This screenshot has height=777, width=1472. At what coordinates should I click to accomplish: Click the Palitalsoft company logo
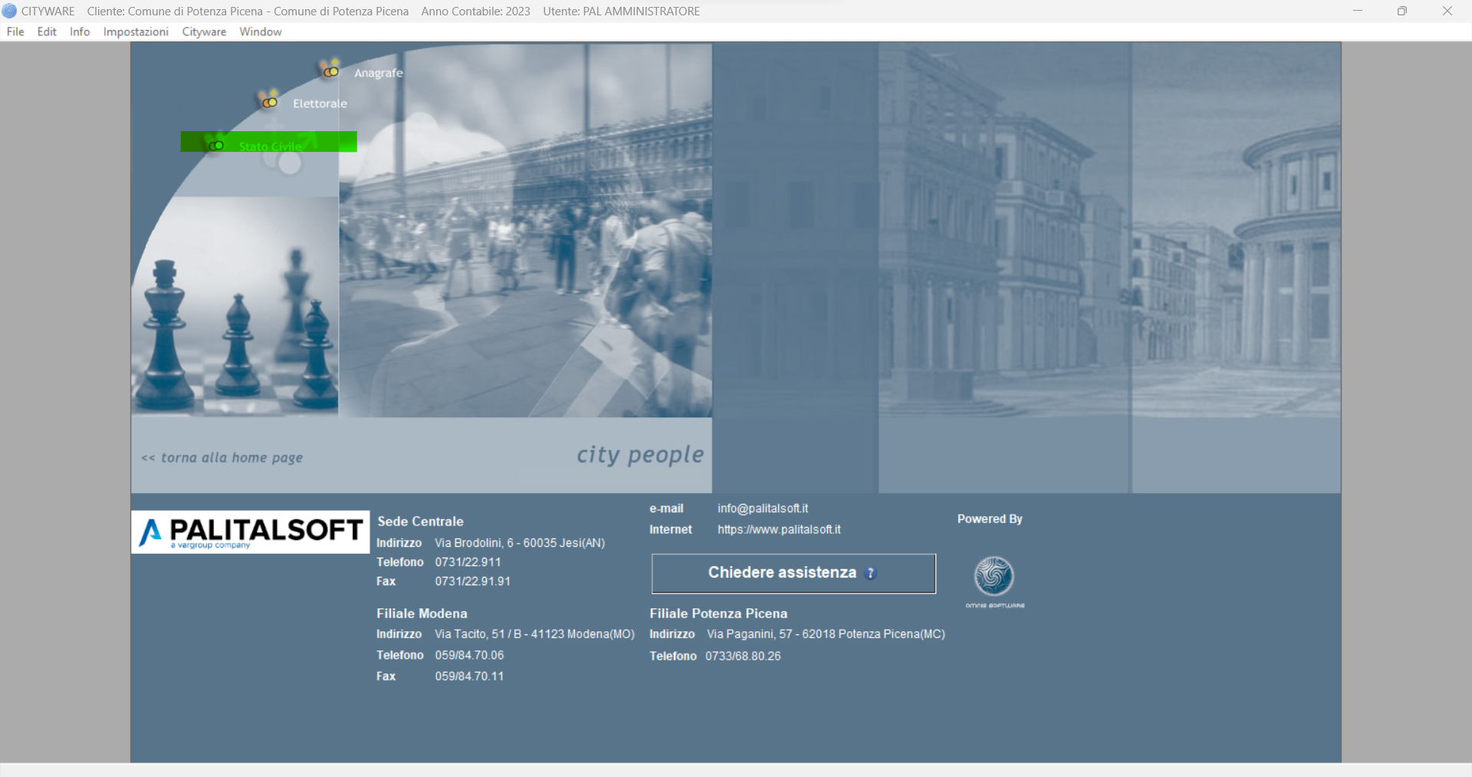(250, 532)
